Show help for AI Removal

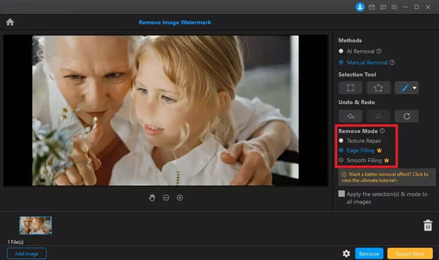379,51
